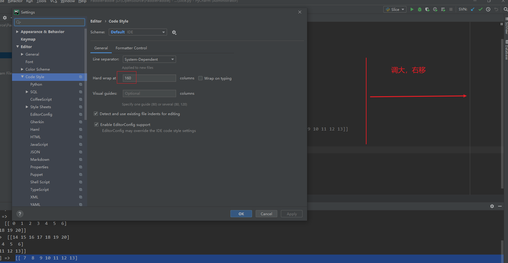Viewport: 508px width, 263px height.
Task: Close the Settings dialog with X
Action: pos(300,12)
